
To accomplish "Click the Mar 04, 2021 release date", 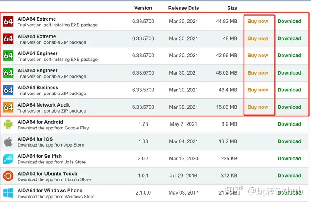I will tap(184, 141).
